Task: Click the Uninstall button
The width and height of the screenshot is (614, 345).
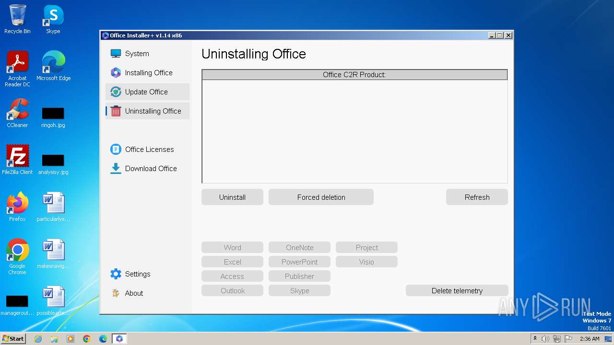Action: coord(232,197)
